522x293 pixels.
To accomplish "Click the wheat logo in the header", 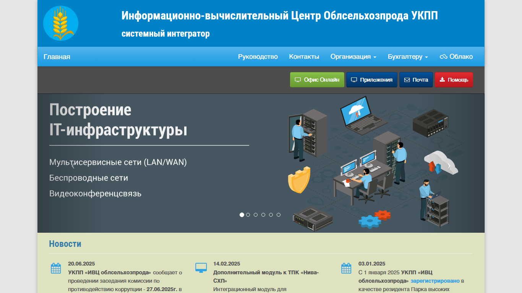I will pos(61,23).
